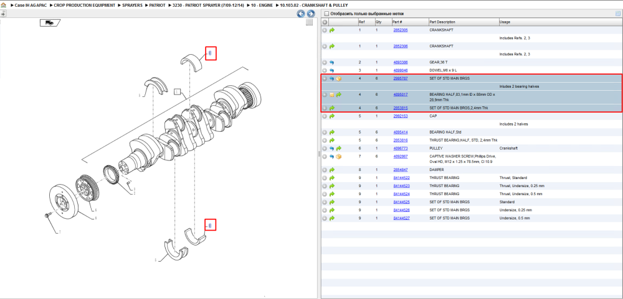This screenshot has height=299, width=623.
Task: Click blue arrow icon in row 2995787
Action: (332, 78)
